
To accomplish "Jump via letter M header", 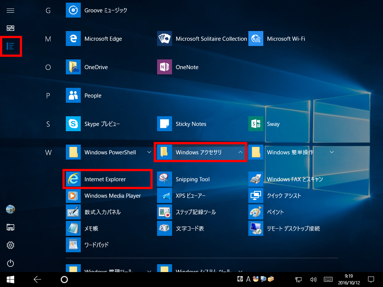I will (x=48, y=39).
